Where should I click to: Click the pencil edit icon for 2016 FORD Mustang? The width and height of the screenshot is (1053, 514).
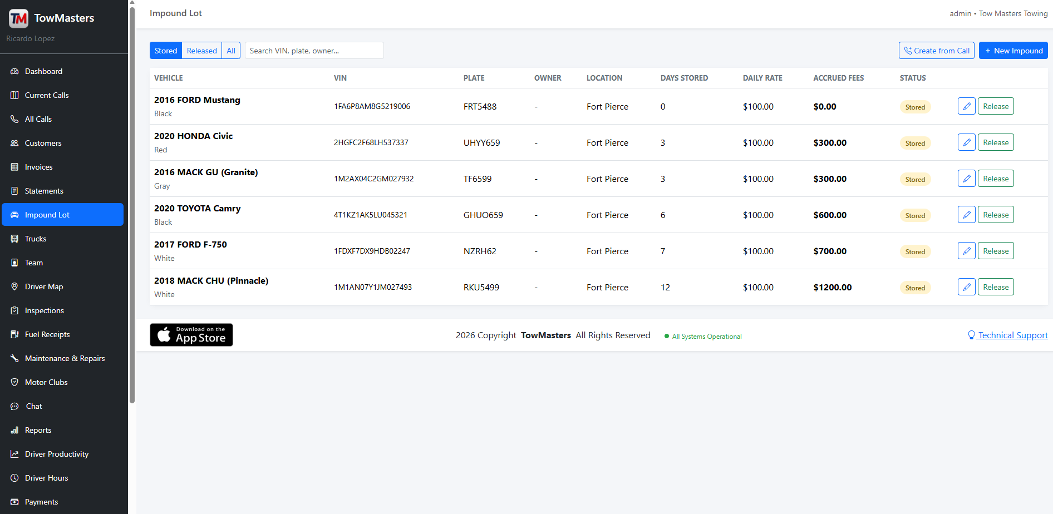966,106
